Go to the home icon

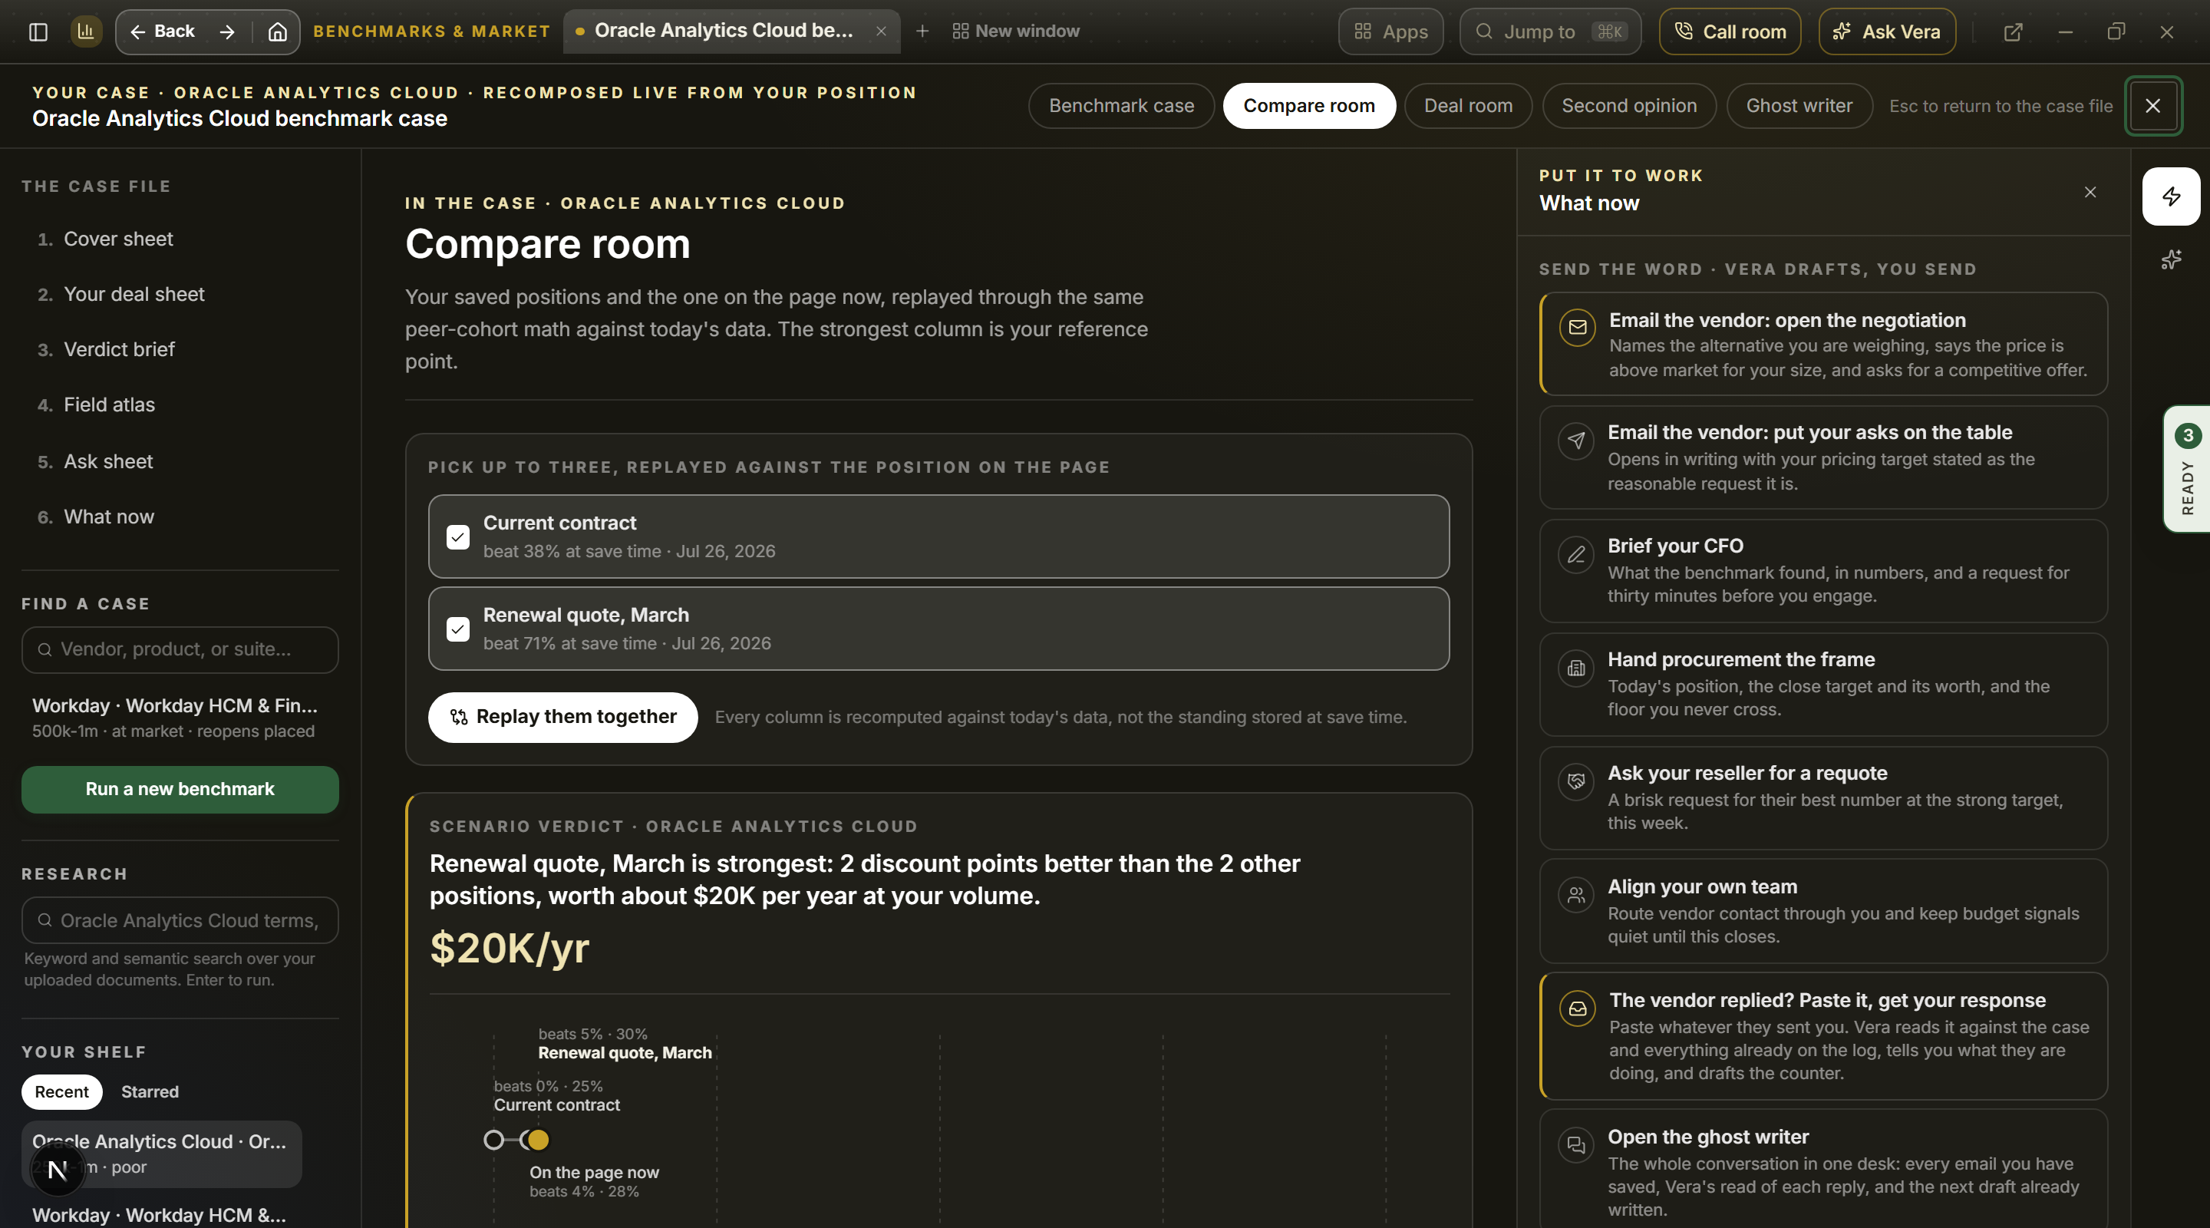tap(277, 31)
